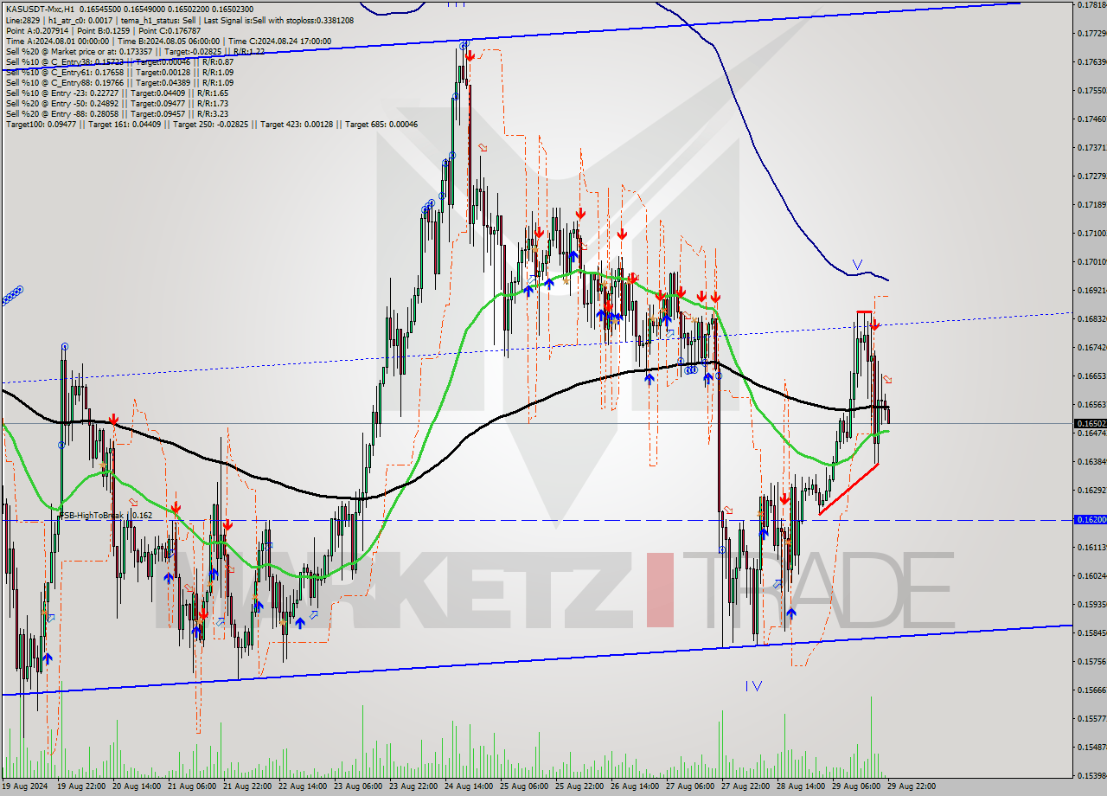Click the '24 Aug 14:00' time axis label
Viewport: 1107px width, 796px height.
[468, 786]
